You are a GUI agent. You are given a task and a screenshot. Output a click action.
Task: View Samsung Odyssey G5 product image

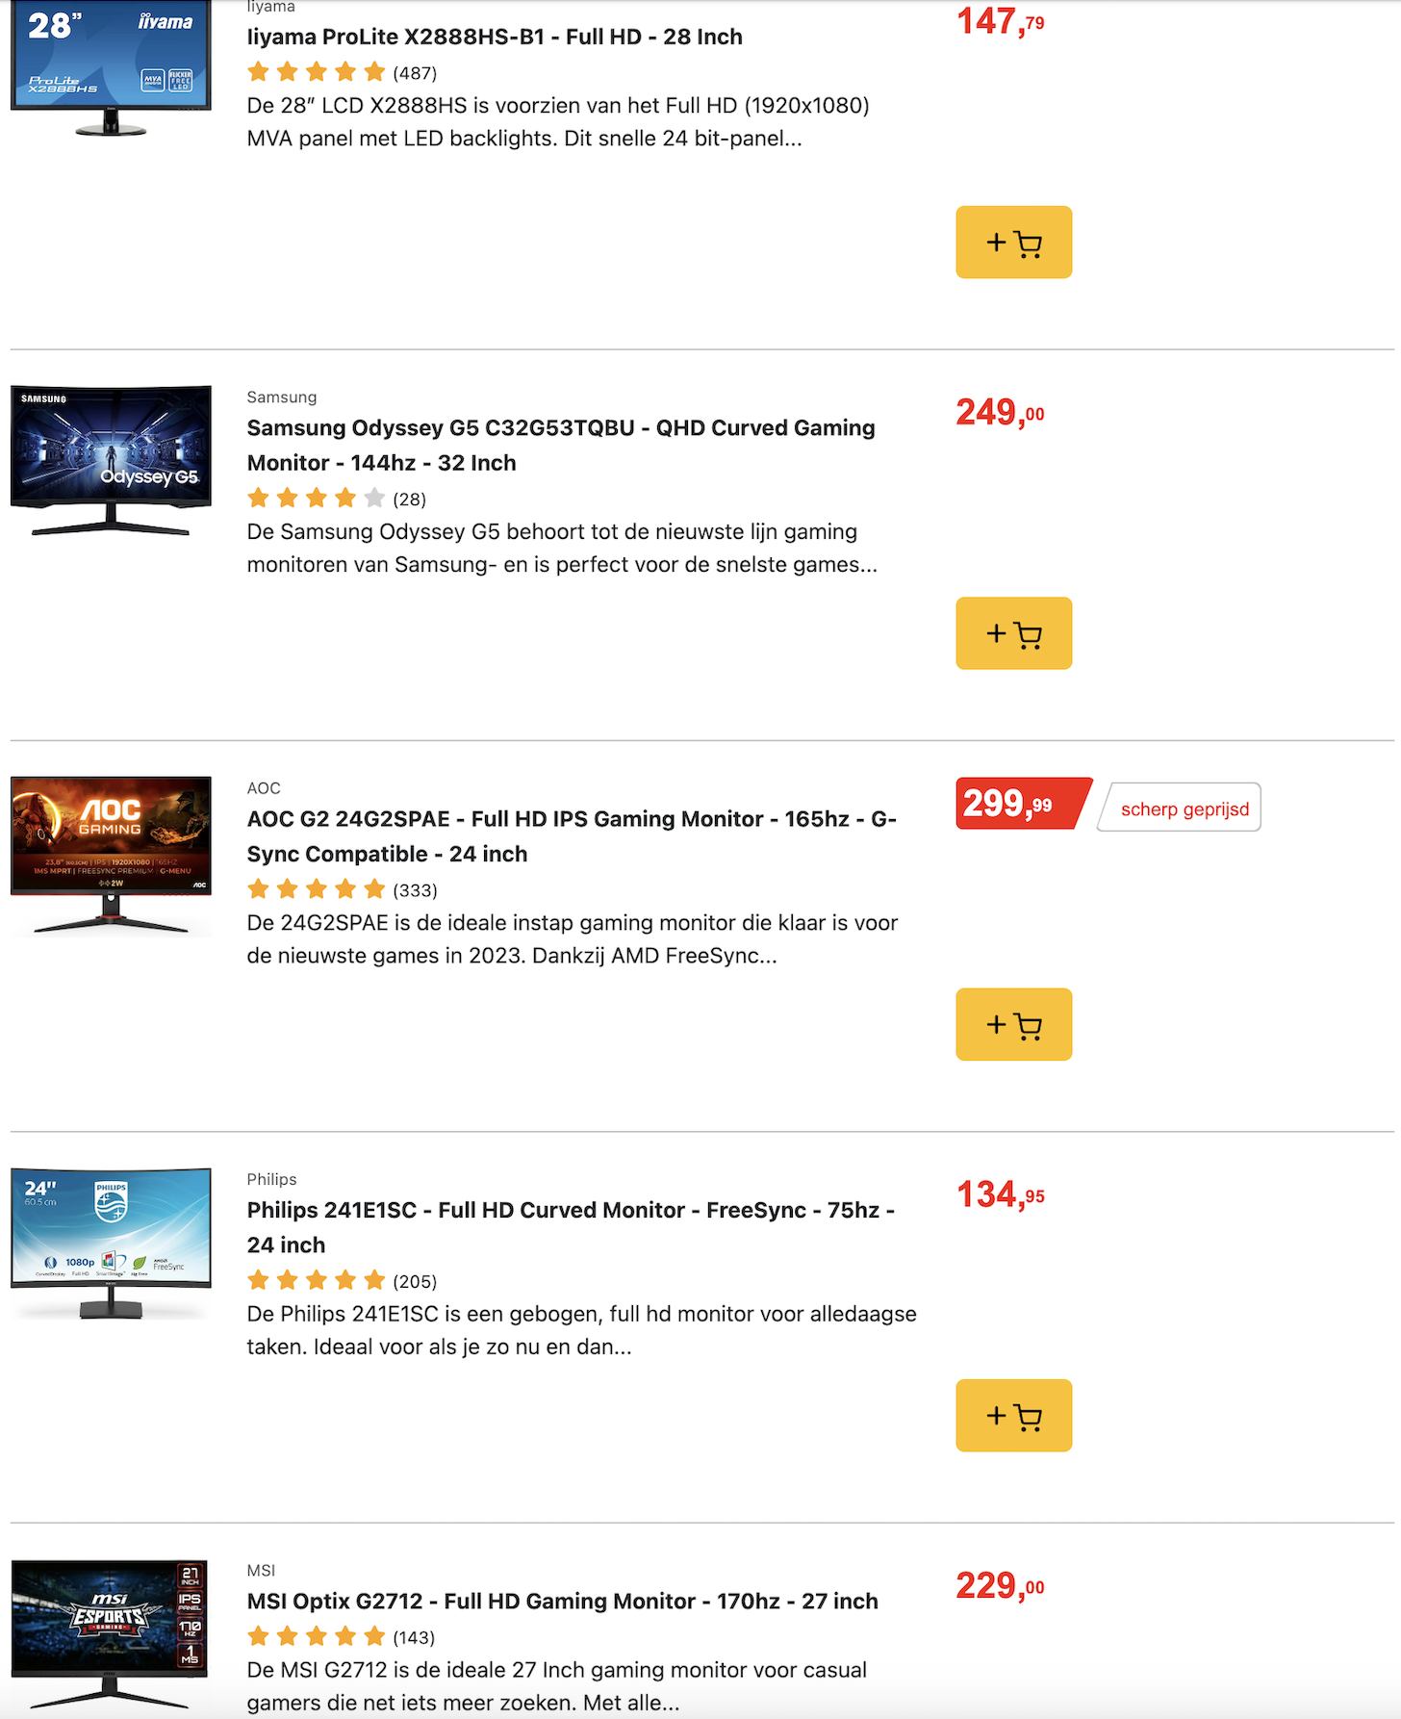111,460
